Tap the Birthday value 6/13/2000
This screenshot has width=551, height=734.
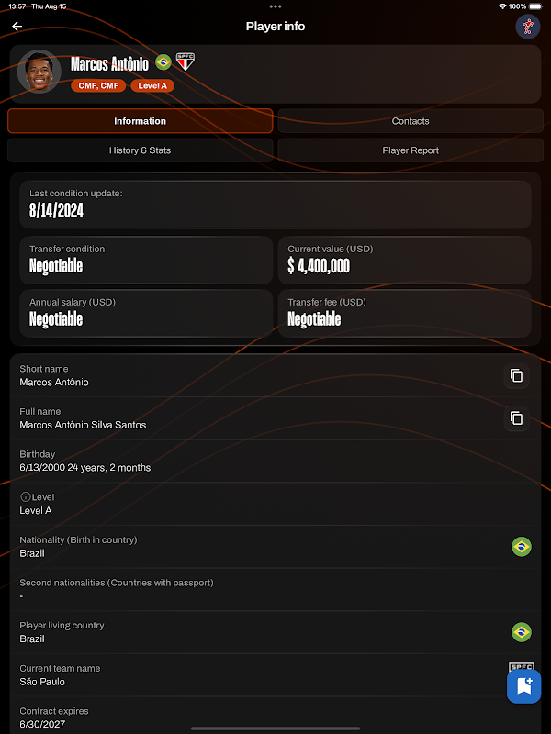pos(42,468)
